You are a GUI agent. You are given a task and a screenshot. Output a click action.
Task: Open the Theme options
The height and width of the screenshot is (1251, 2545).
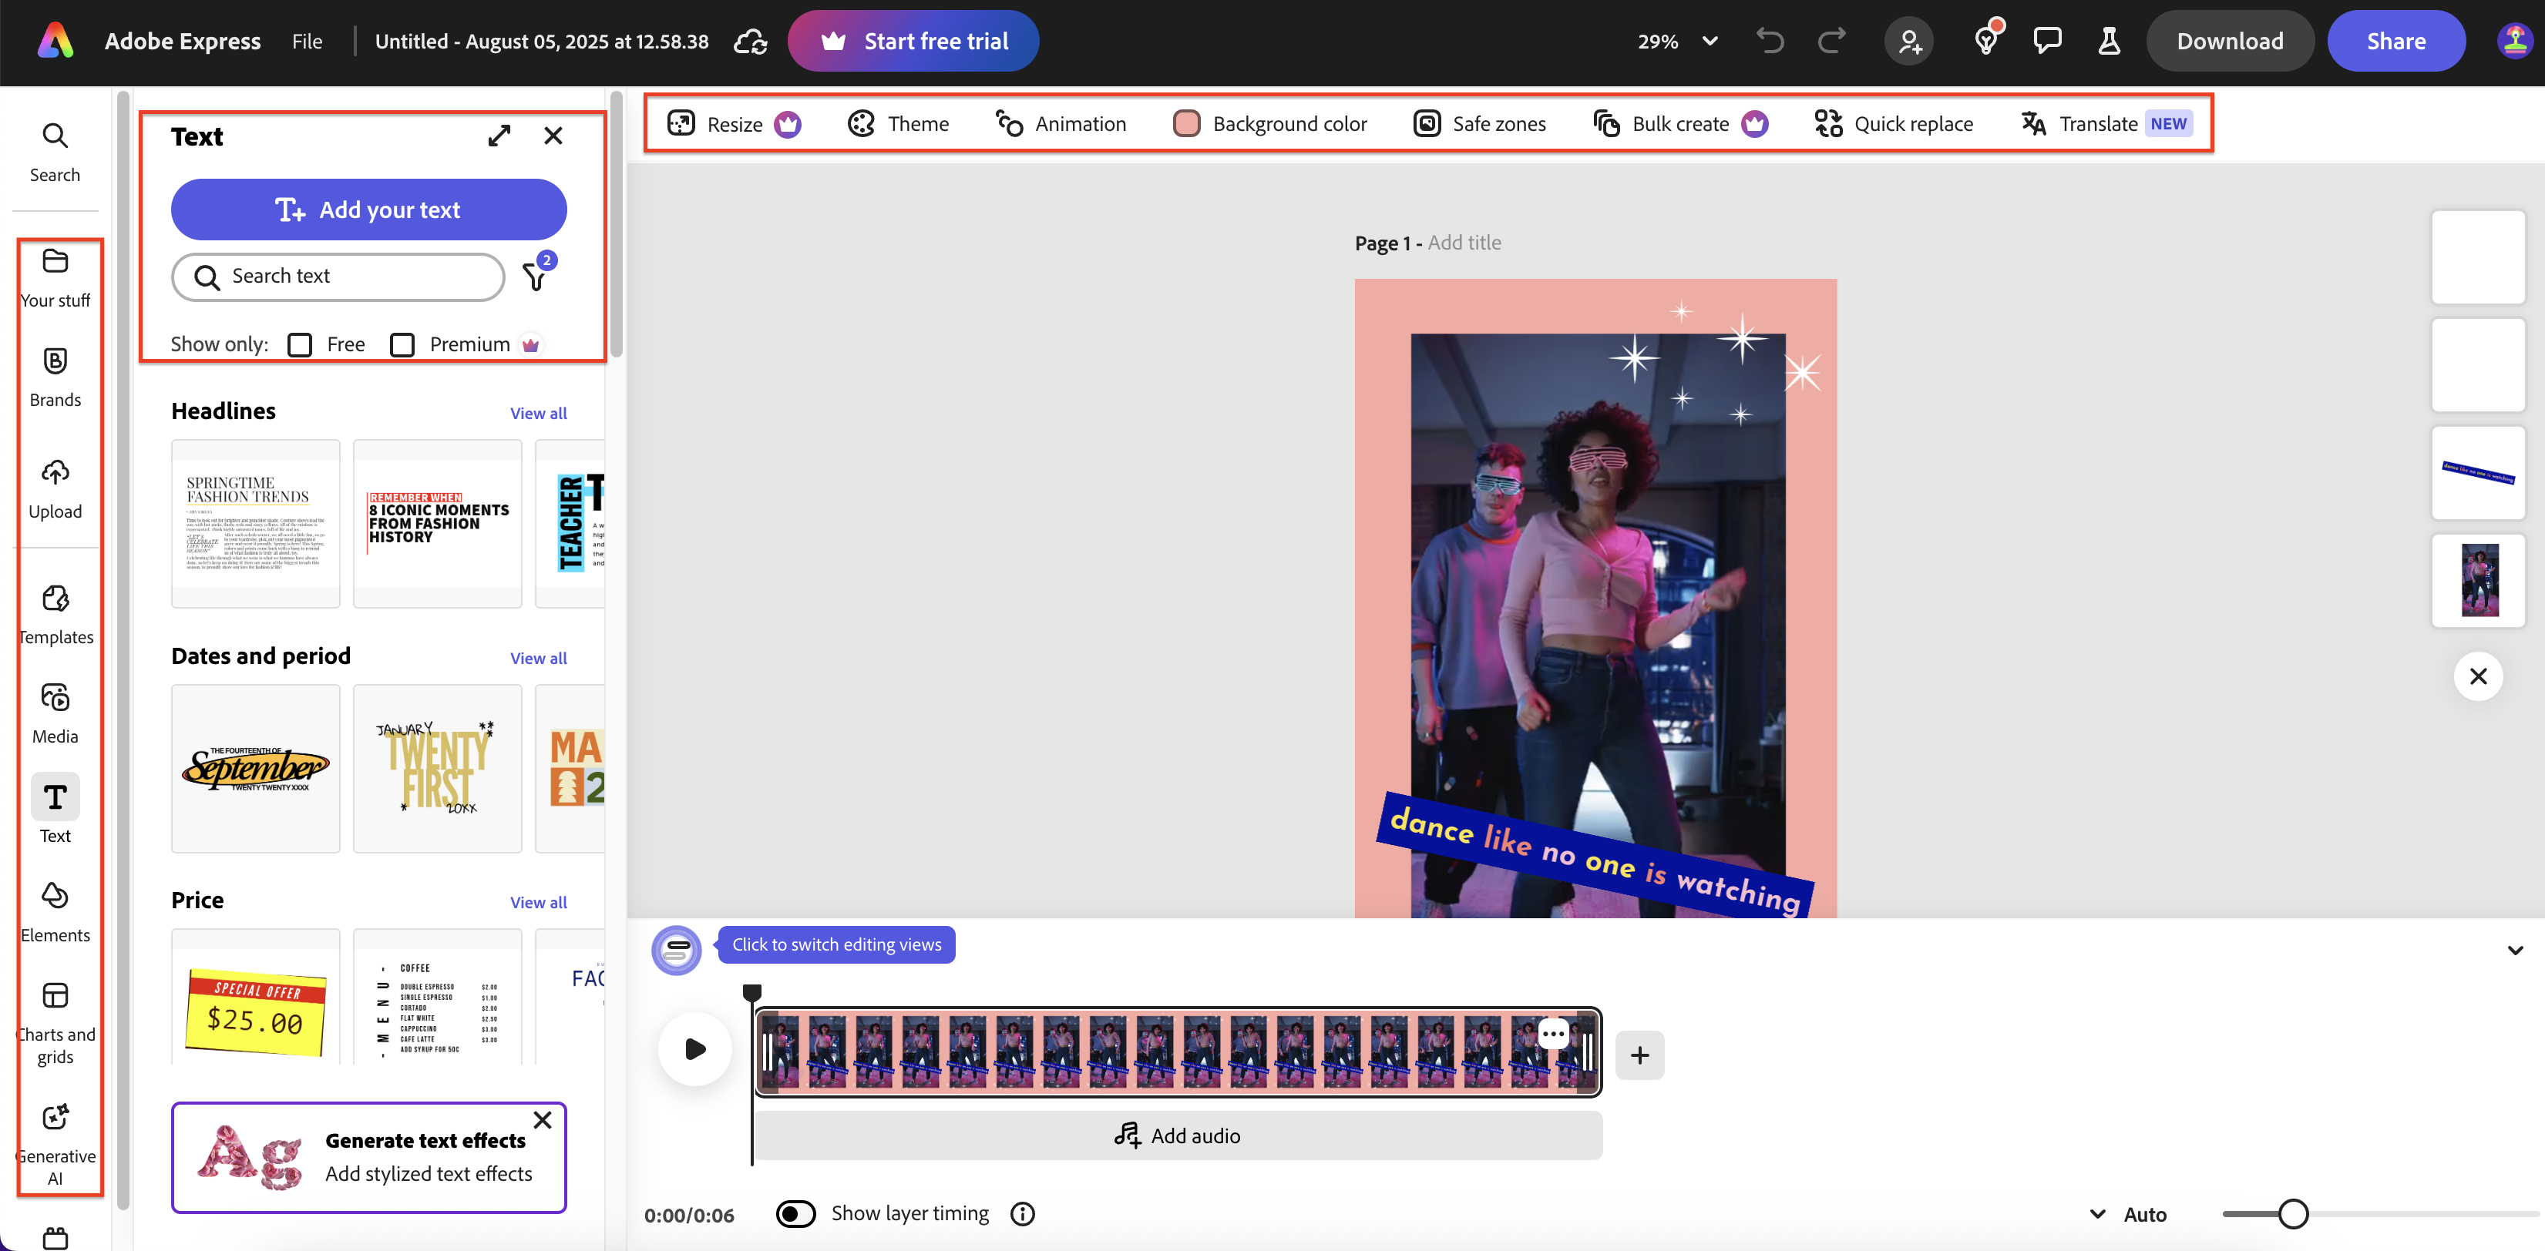[898, 123]
